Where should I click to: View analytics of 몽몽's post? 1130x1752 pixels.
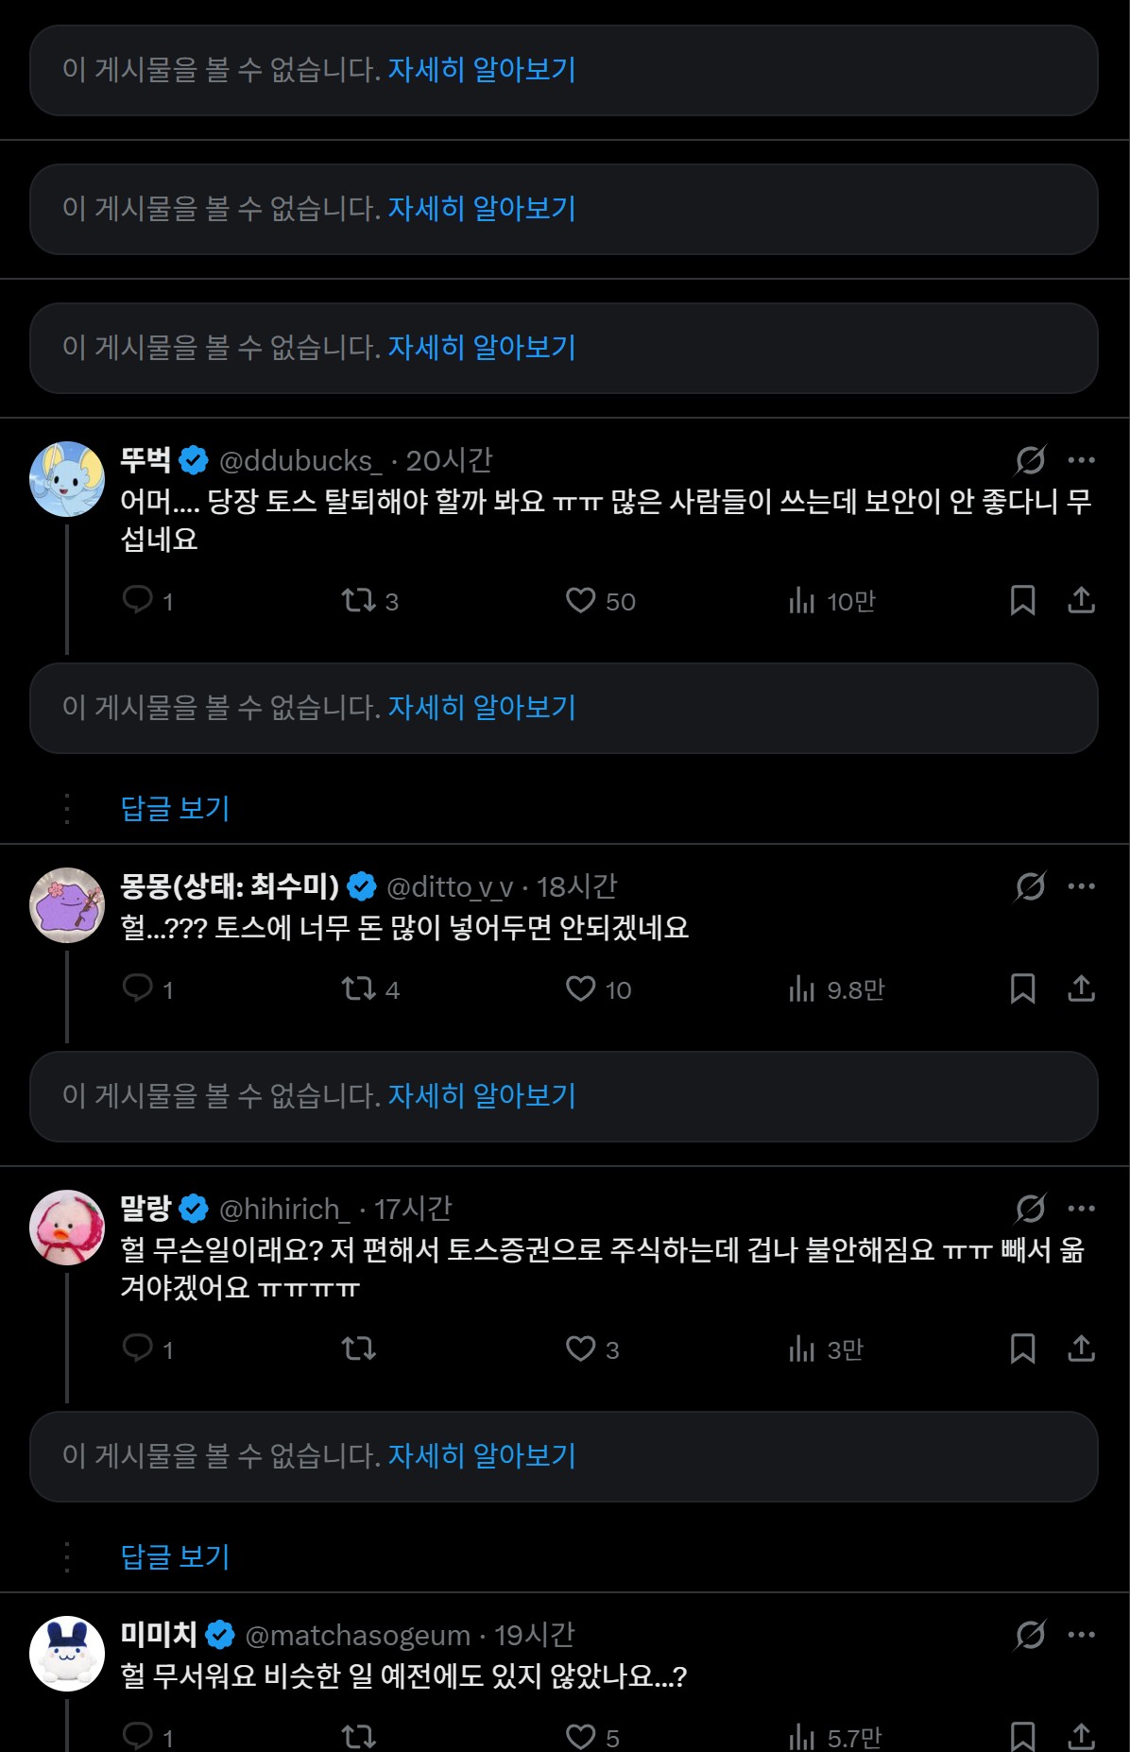[803, 988]
